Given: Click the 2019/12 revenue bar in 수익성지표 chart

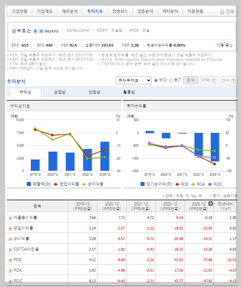Looking at the screenshot, I should pos(35,165).
